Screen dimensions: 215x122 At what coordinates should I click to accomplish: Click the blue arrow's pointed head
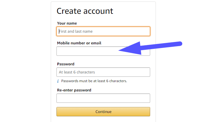pyautogui.click(x=121, y=50)
